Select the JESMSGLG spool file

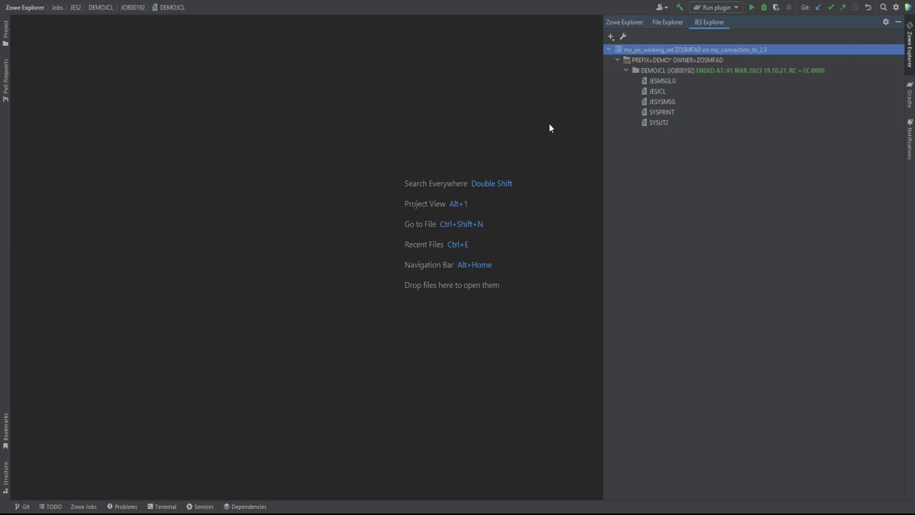[x=662, y=81]
